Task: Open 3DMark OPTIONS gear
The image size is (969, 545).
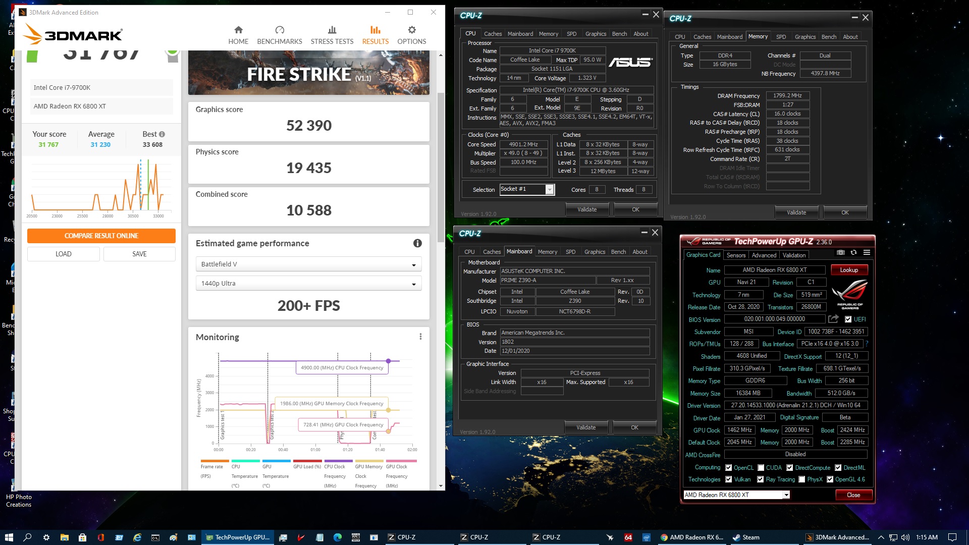Action: click(x=412, y=30)
